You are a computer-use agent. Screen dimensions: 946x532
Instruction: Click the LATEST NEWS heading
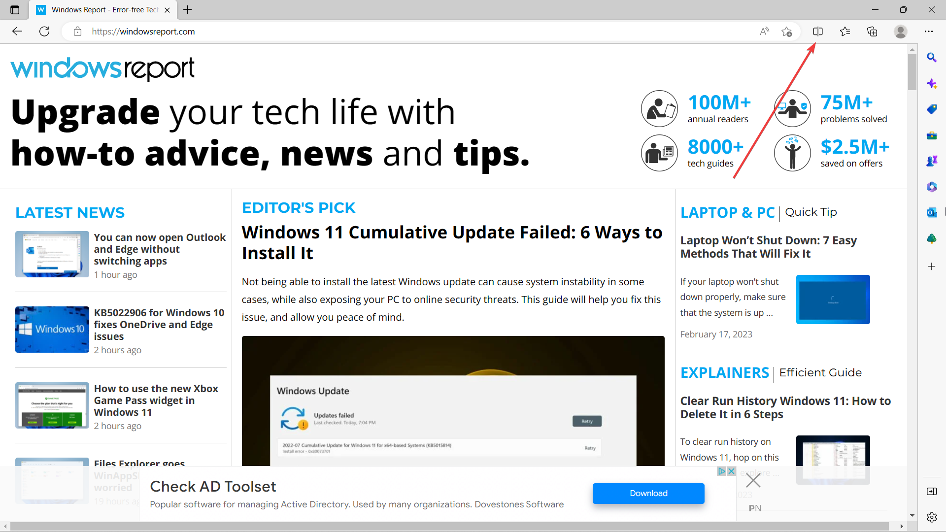coord(70,213)
